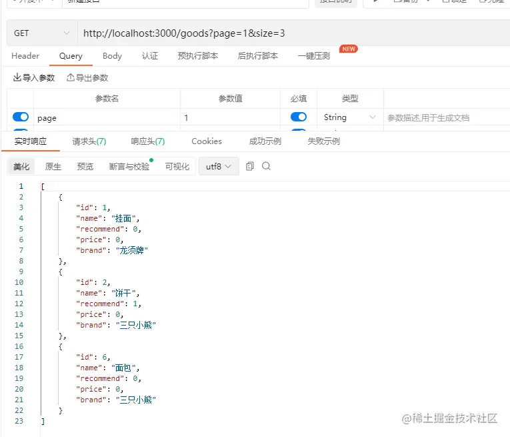Click the 类型 column header
Viewport: 510px width, 437px height.
coord(350,98)
